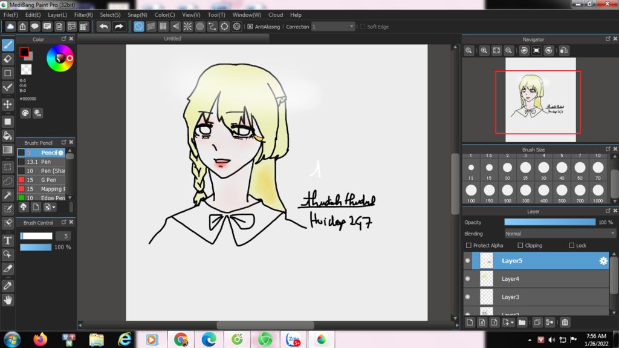The height and width of the screenshot is (348, 619).
Task: Open the add-layer dropdown arrow
Action: pyautogui.click(x=512, y=323)
